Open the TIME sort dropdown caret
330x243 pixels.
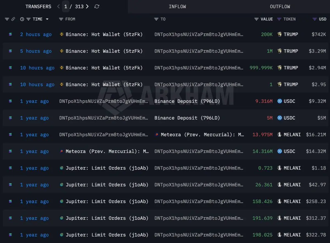tap(47, 19)
